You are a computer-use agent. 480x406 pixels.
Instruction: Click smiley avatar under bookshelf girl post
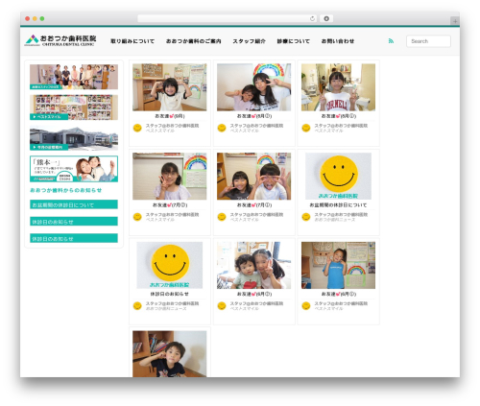click(137, 128)
